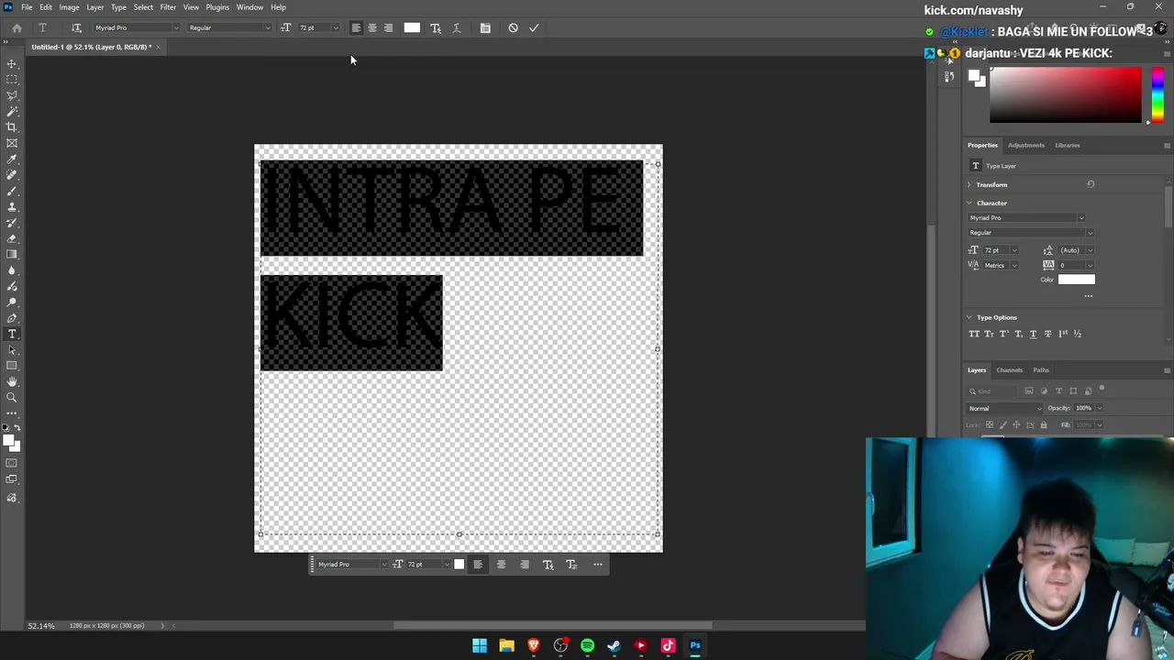Select the Eraser tool

pyautogui.click(x=12, y=238)
